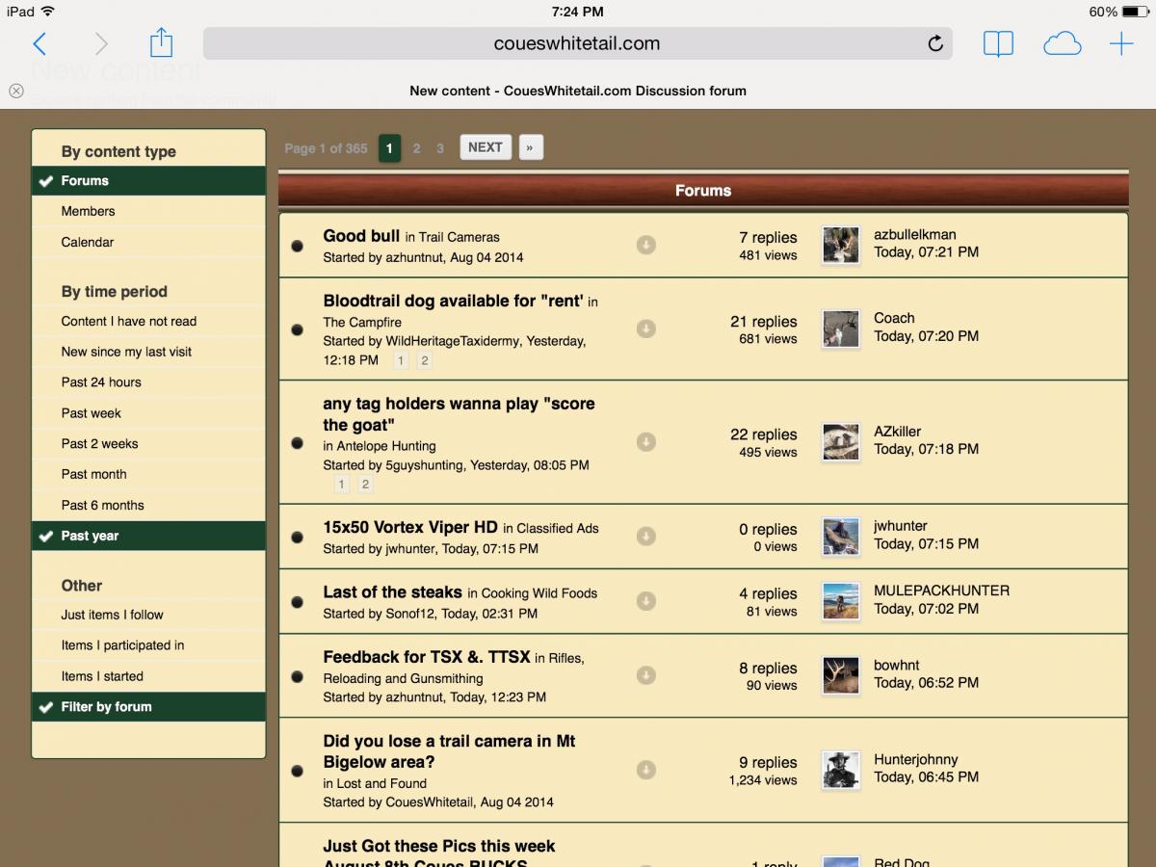Click the status dot beside Last of the steaks
This screenshot has width=1156, height=867.
(x=298, y=601)
